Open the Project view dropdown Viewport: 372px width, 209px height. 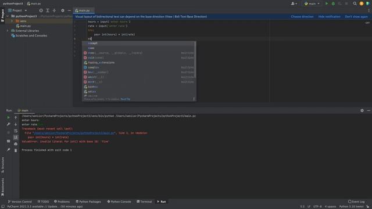(17, 10)
